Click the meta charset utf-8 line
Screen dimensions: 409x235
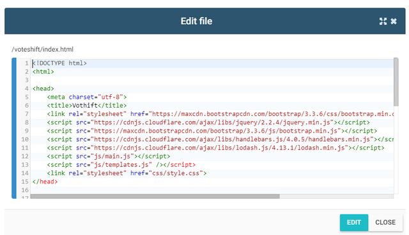pos(87,97)
